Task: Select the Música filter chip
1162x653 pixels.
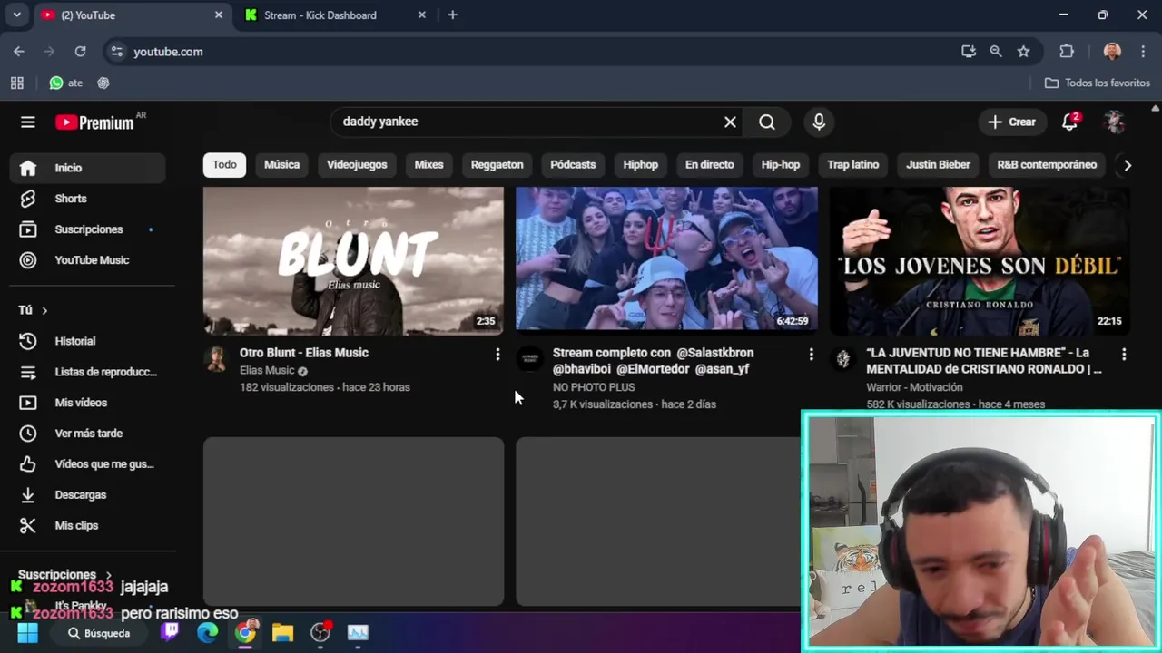Action: point(281,165)
